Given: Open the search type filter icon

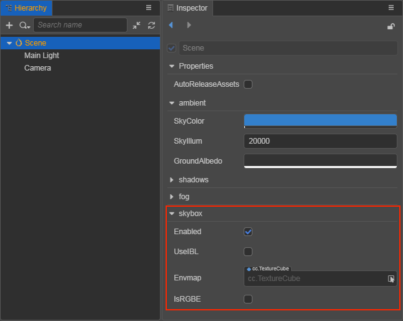Looking at the screenshot, I should pos(24,25).
